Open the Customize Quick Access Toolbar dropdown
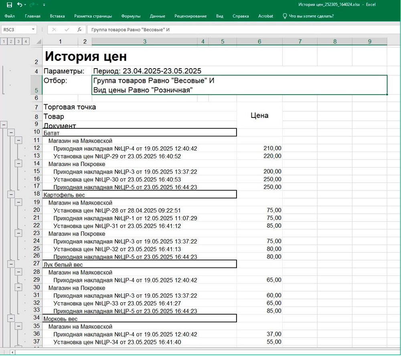The height and width of the screenshot is (357, 401). tap(44, 5)
